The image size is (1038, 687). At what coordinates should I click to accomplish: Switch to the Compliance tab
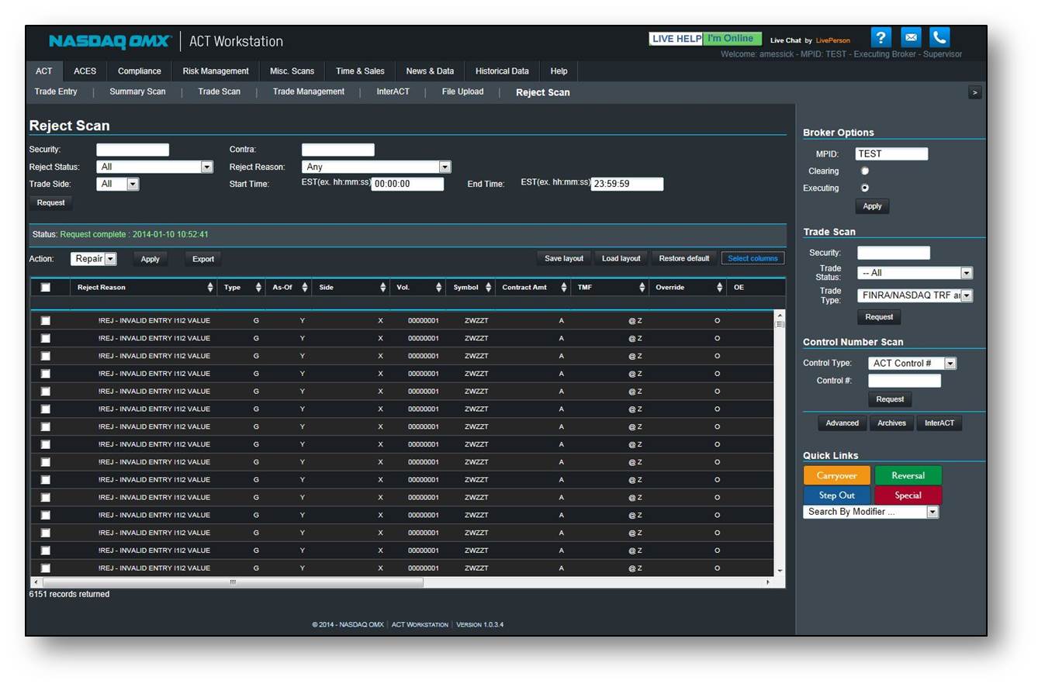[140, 71]
